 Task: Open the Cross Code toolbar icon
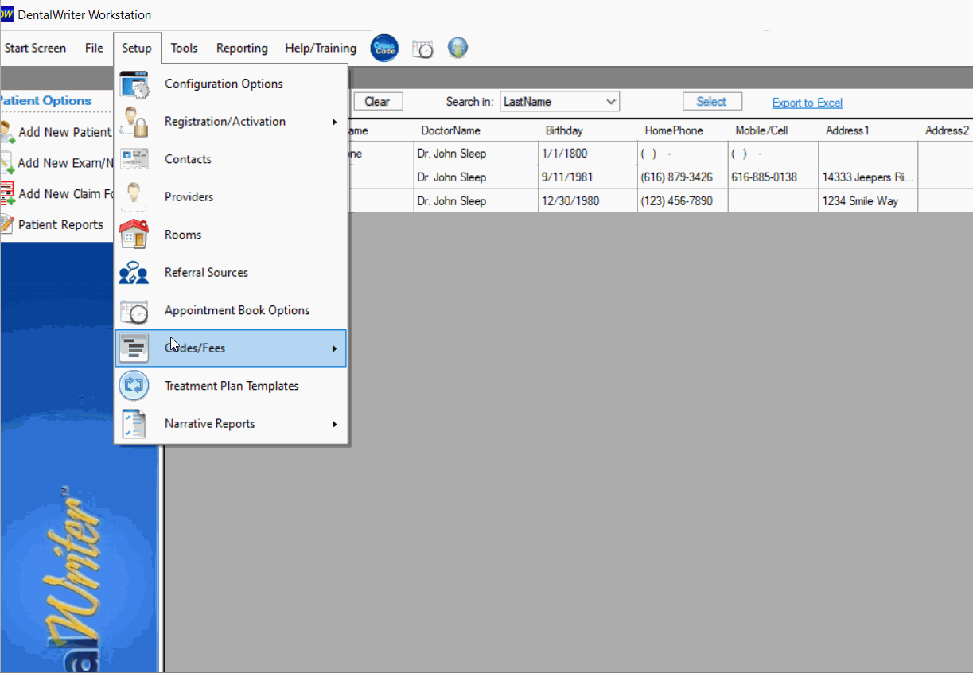384,48
